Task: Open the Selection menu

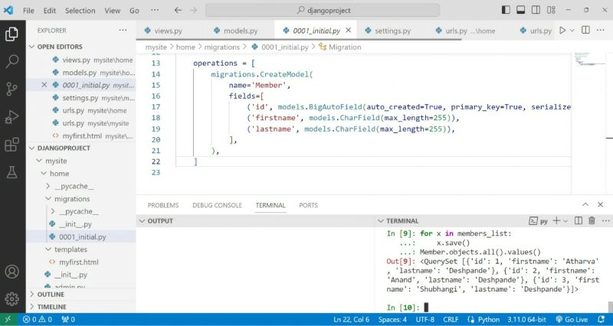Action: tap(80, 11)
